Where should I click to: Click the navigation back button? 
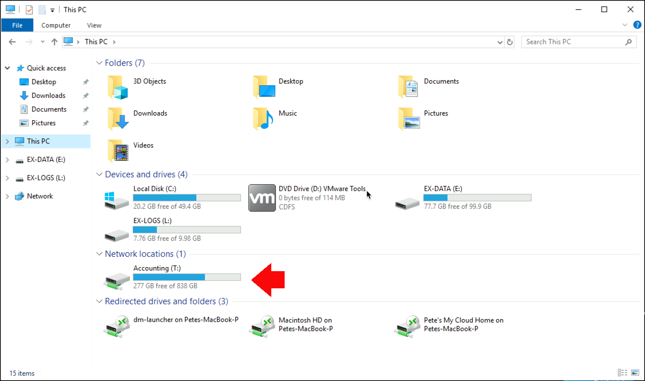(x=12, y=41)
